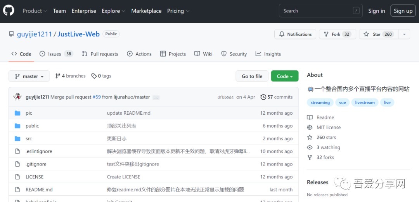
Task: Click the guyijie1211 avatar in commit row
Action: pos(17,97)
